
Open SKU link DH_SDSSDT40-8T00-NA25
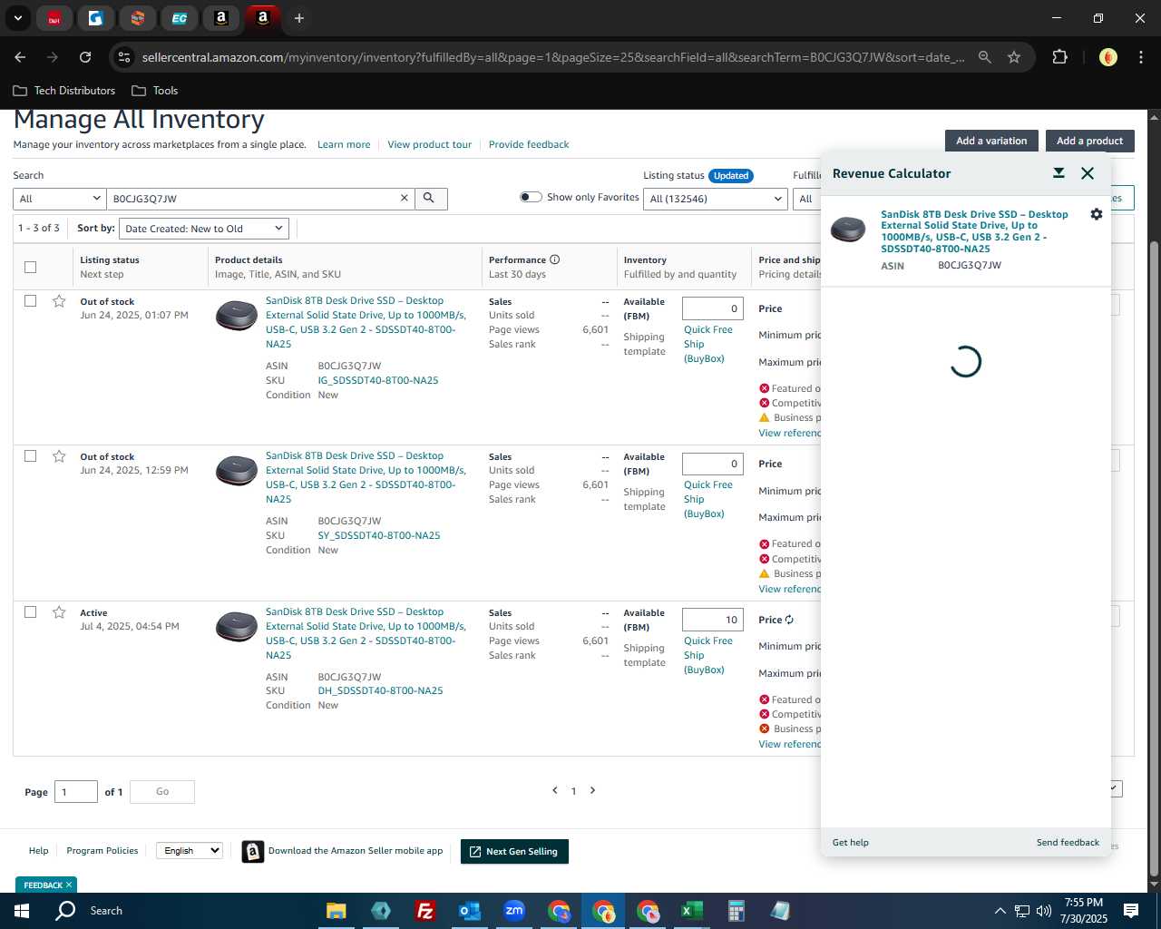tap(381, 690)
